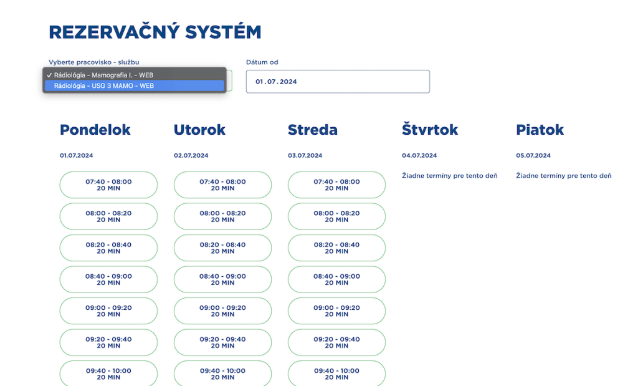638x386 pixels.
Task: Click Žiadne termíny message under Štvrtok
Action: 450,175
